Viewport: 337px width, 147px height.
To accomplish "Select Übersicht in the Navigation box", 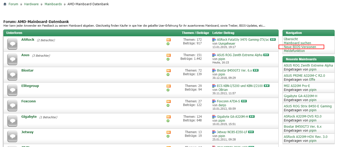I will coord(291,39).
